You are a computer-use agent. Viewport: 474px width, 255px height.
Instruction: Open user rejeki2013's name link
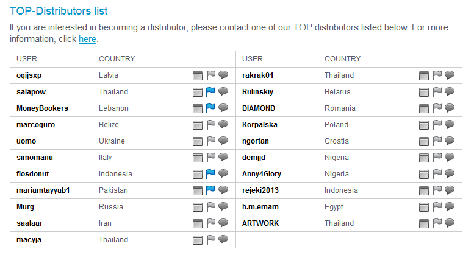[260, 190]
